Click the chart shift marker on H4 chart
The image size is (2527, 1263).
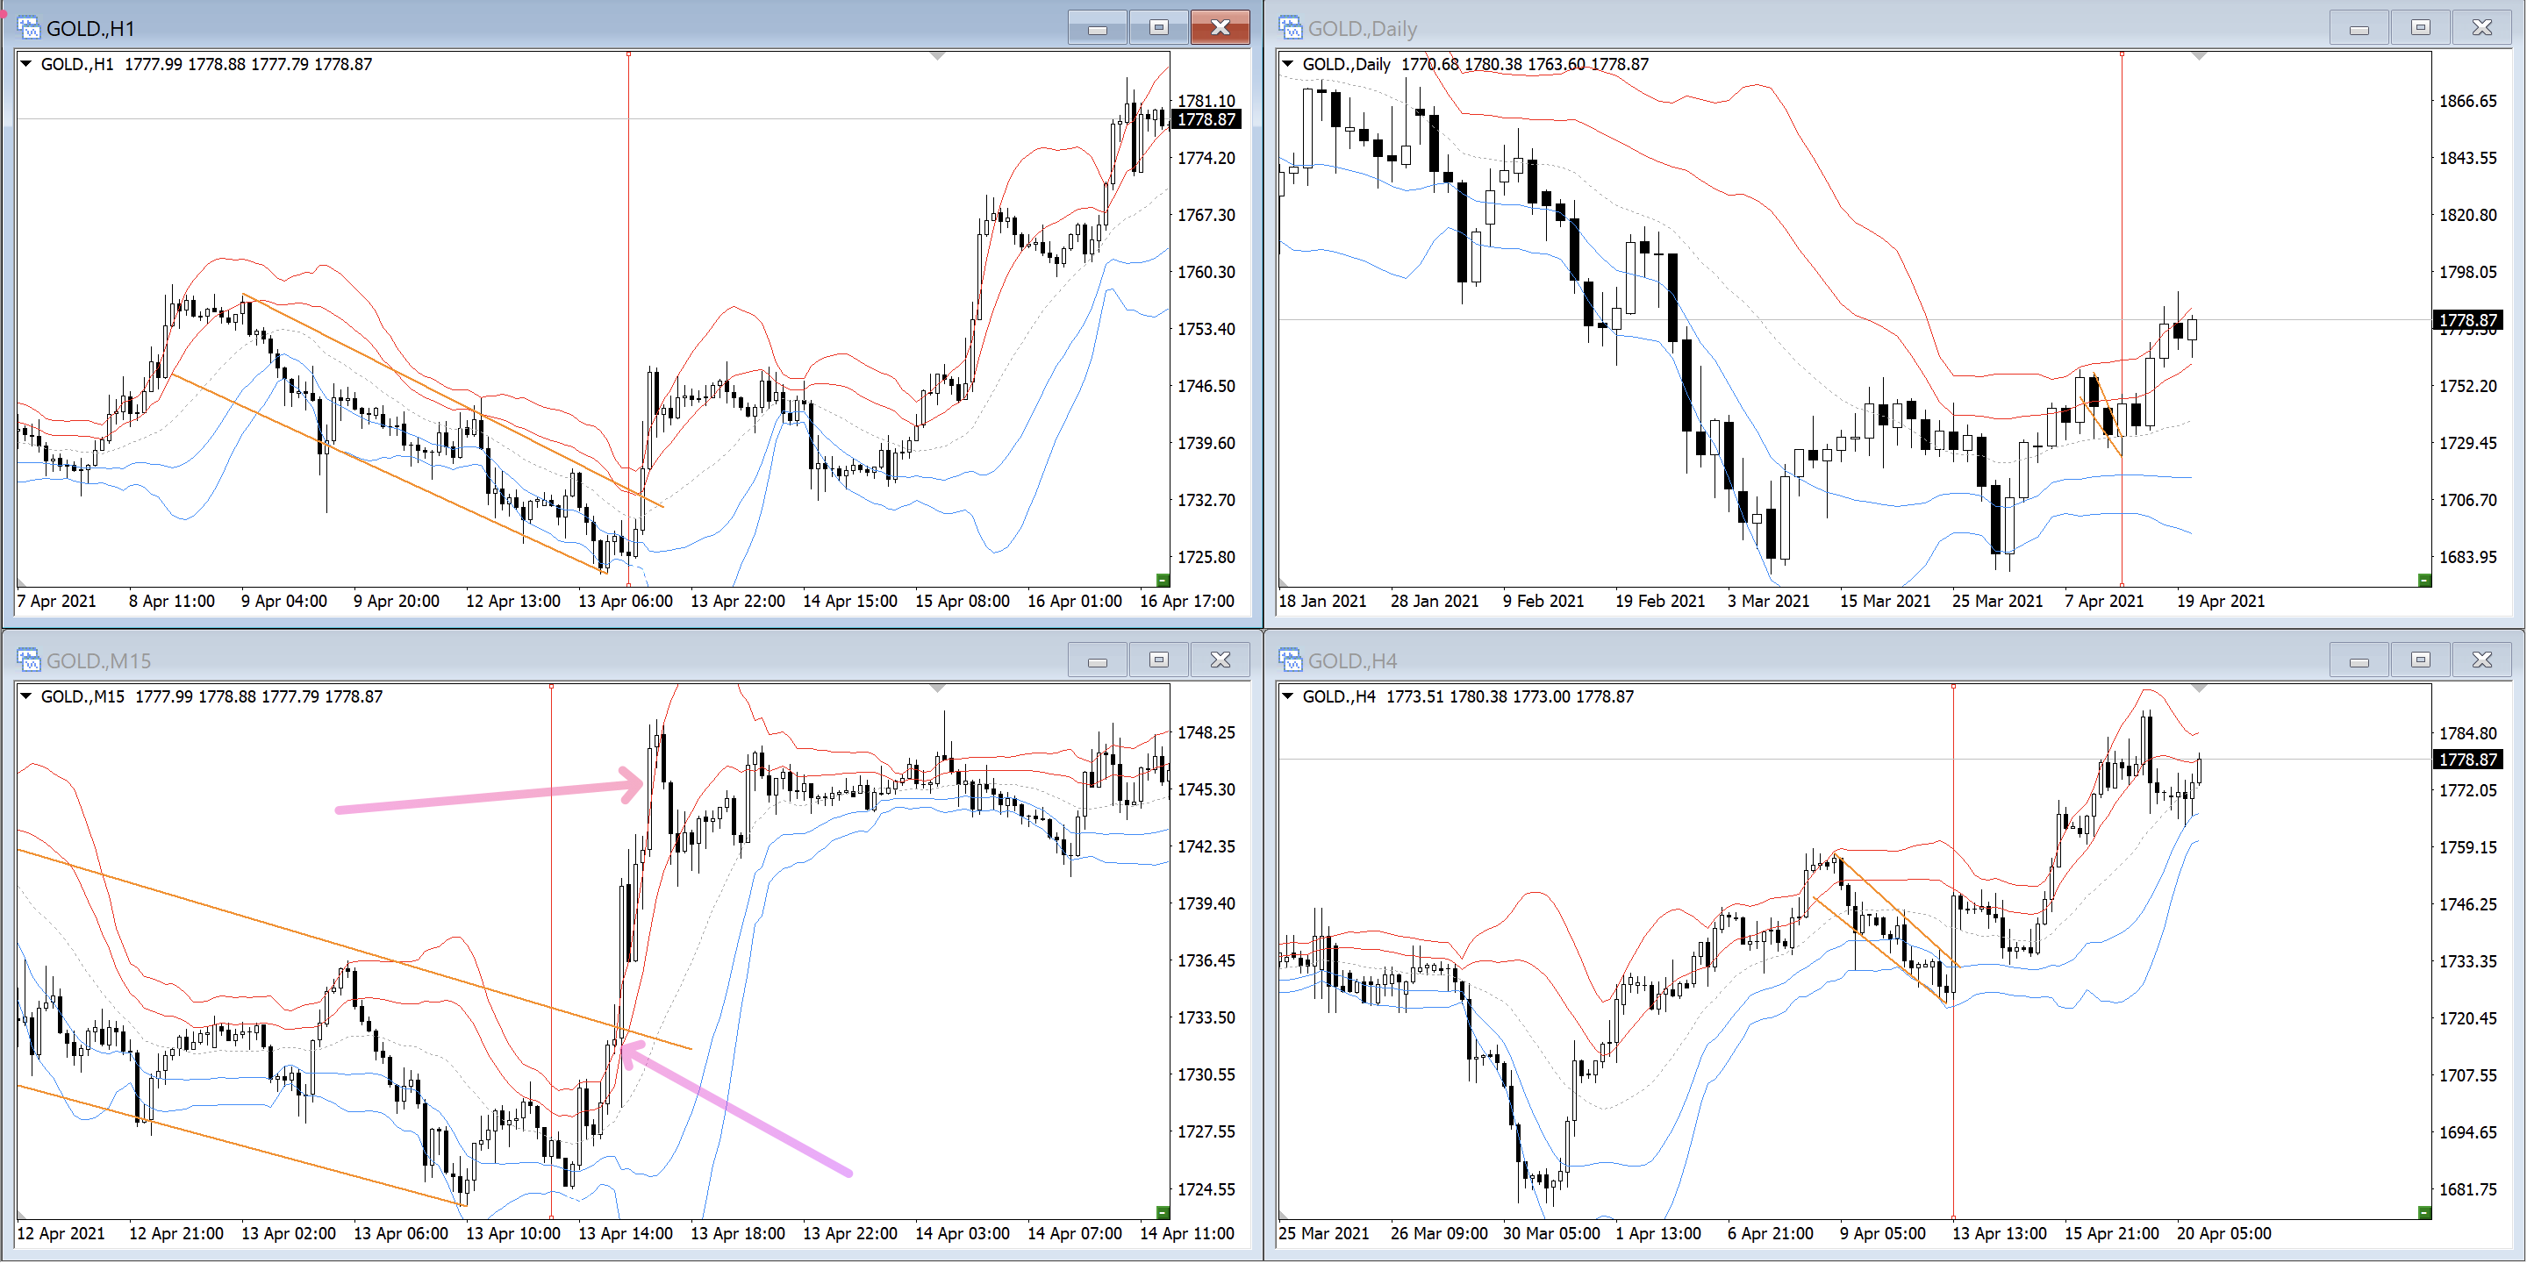tap(2200, 689)
